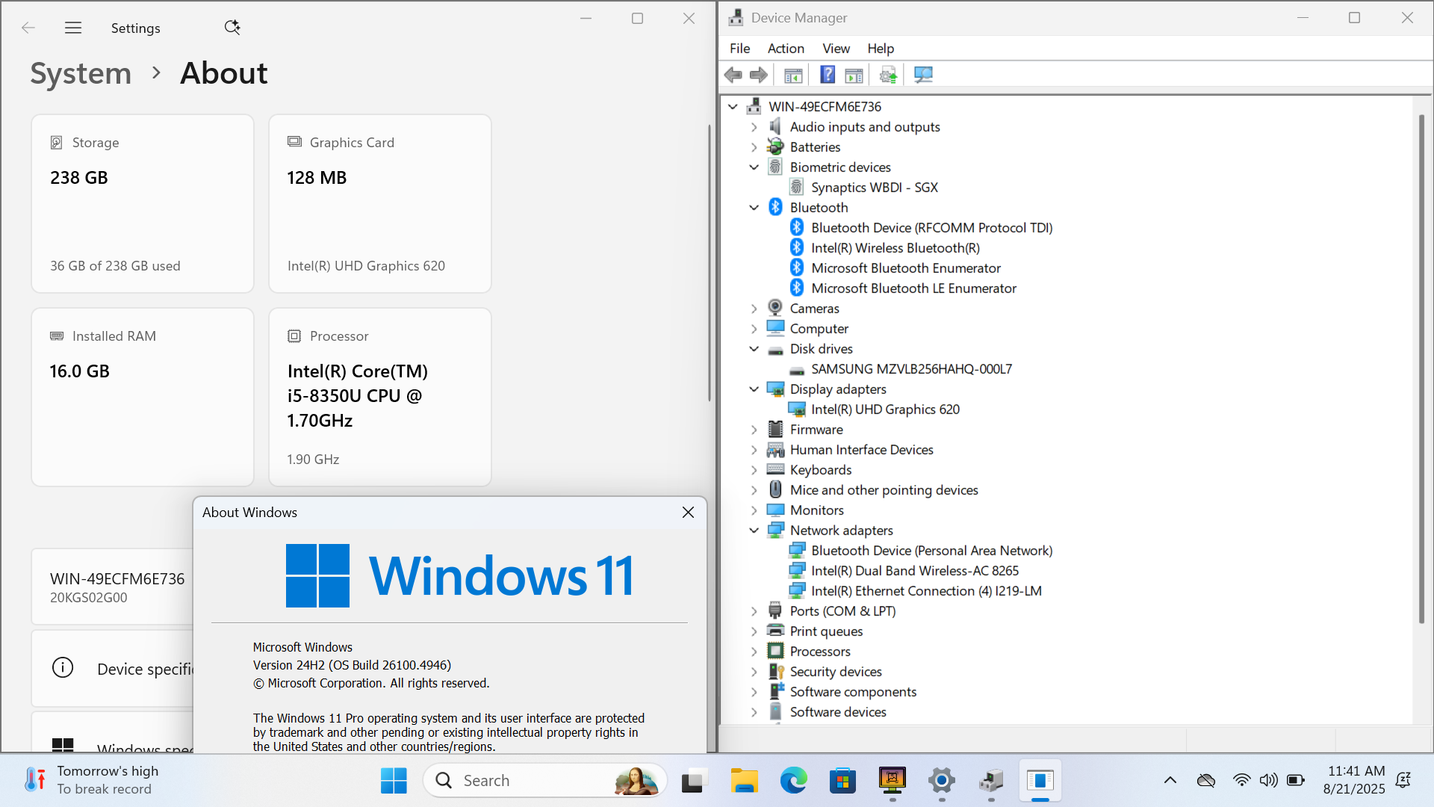Image resolution: width=1434 pixels, height=807 pixels.
Task: Expand the Processors category
Action: click(x=754, y=652)
